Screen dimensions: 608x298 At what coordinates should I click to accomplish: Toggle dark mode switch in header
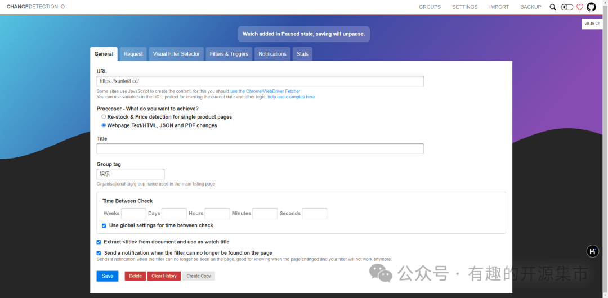tap(567, 7)
